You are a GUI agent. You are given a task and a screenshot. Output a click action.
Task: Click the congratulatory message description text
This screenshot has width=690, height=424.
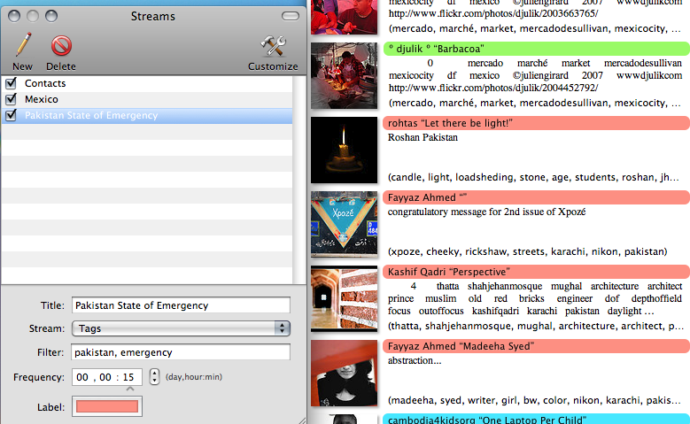486,212
